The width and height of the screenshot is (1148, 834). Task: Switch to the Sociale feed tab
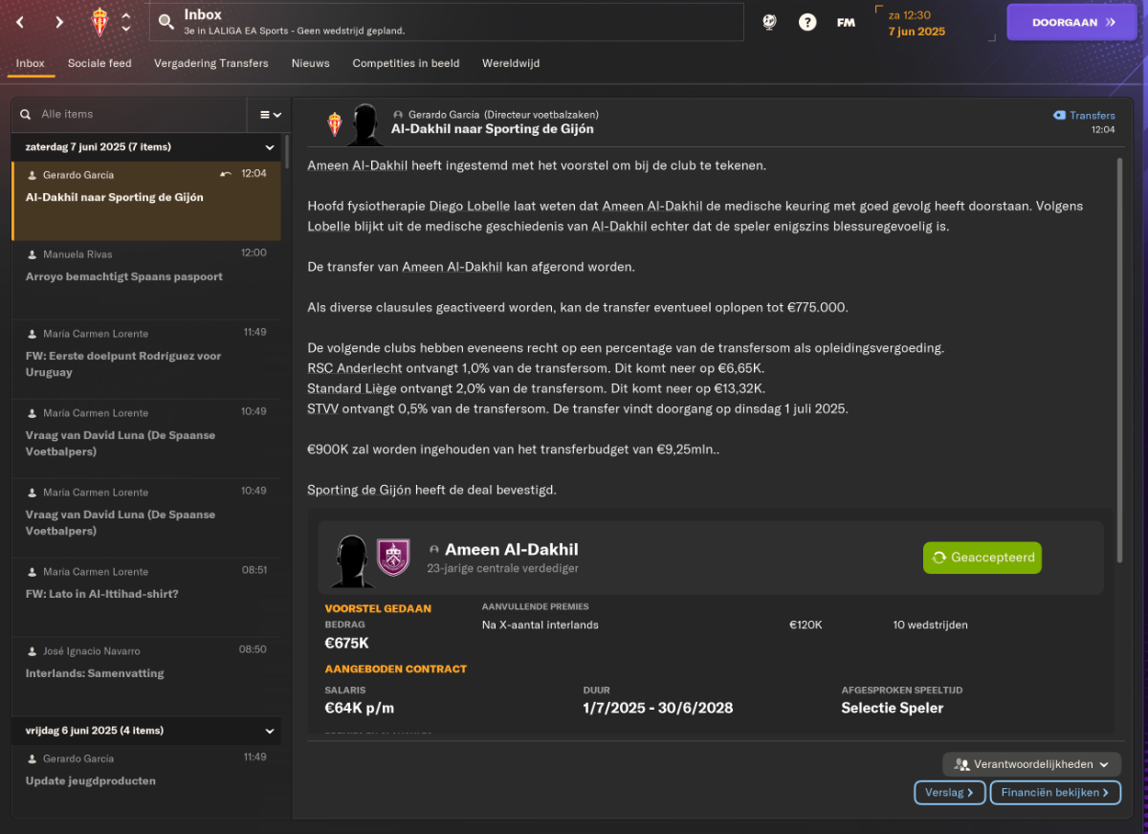(99, 63)
